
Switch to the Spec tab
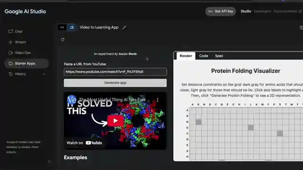click(x=219, y=56)
